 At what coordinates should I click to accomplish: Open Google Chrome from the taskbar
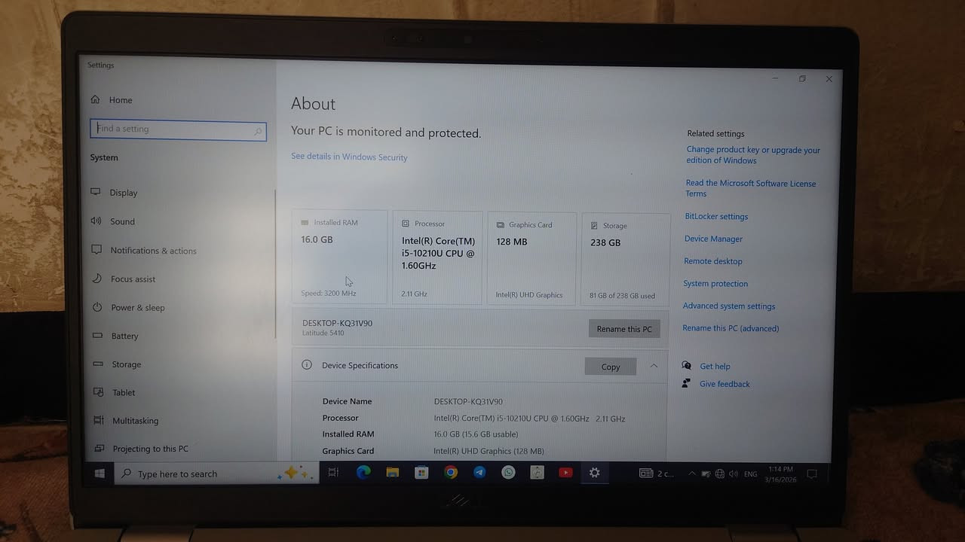click(x=451, y=473)
